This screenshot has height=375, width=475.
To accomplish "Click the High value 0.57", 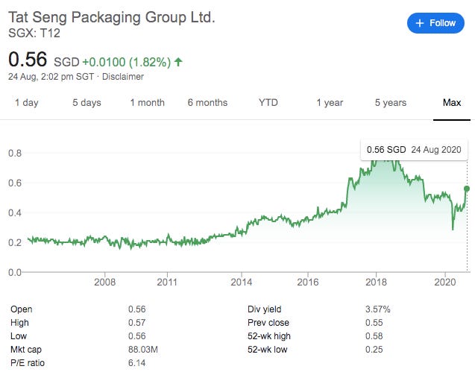I will tap(137, 323).
